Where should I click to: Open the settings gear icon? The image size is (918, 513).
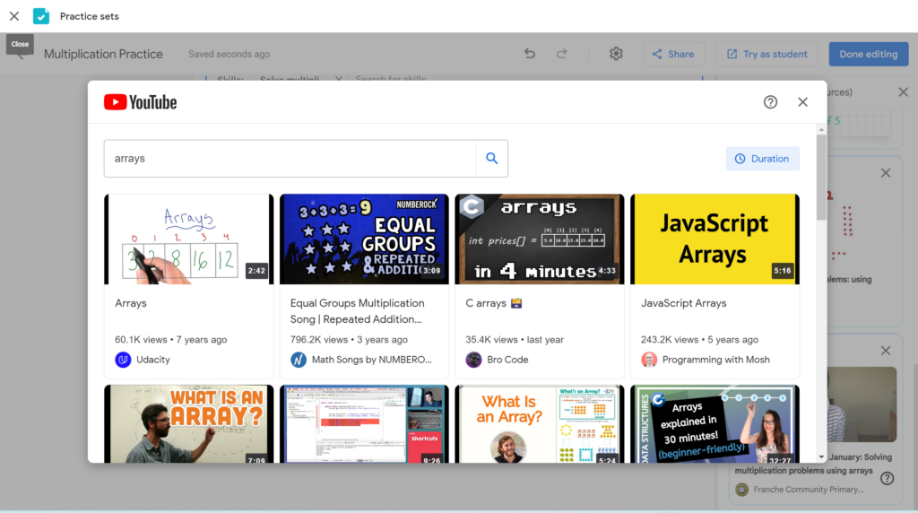616,54
